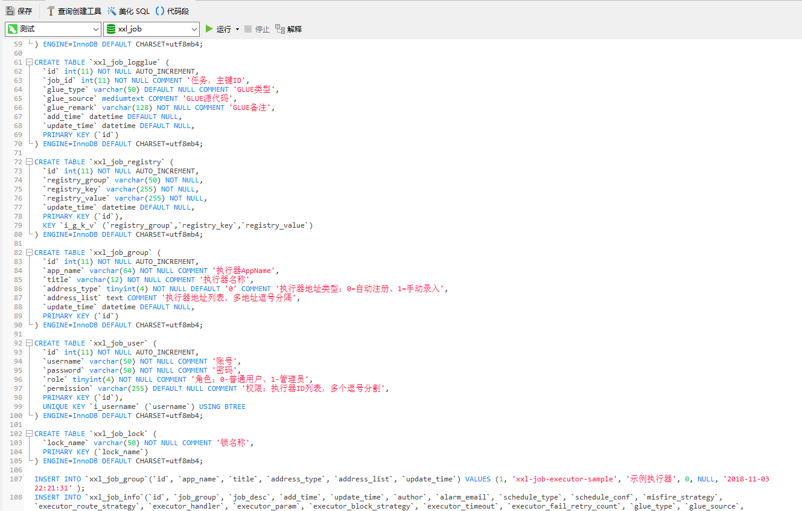This screenshot has width=802, height=511.
Task: Click the 'GLUE源代码' comment string
Action: pos(209,98)
